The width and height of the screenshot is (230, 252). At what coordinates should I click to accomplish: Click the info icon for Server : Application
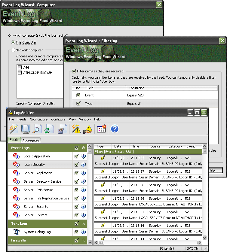pos(83,173)
